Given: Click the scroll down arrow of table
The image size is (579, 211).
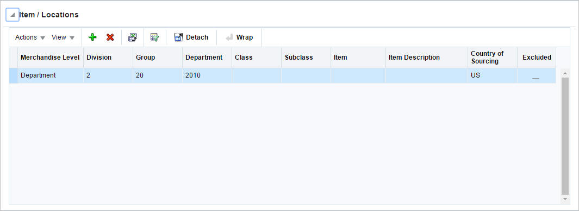Looking at the screenshot, I should [x=565, y=199].
